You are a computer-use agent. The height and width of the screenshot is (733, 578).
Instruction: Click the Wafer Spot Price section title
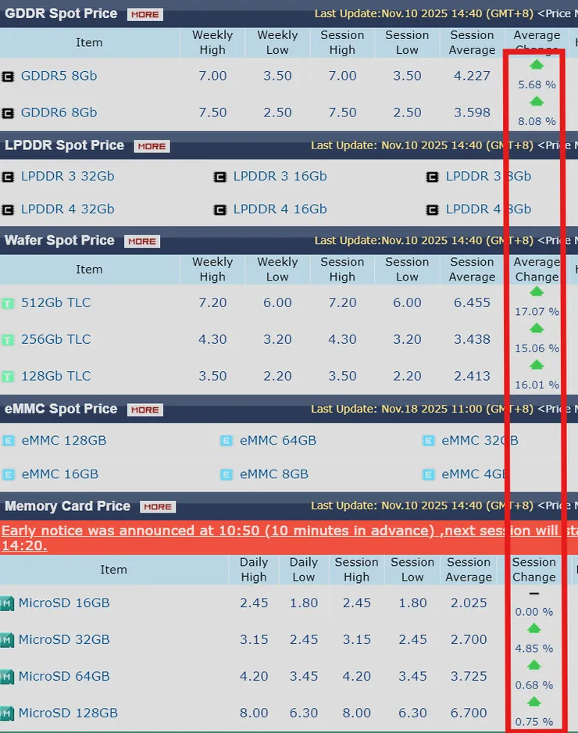click(x=59, y=240)
